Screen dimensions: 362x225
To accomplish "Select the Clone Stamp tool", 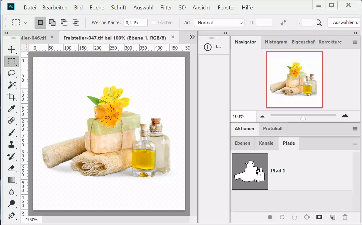I will click(11, 144).
